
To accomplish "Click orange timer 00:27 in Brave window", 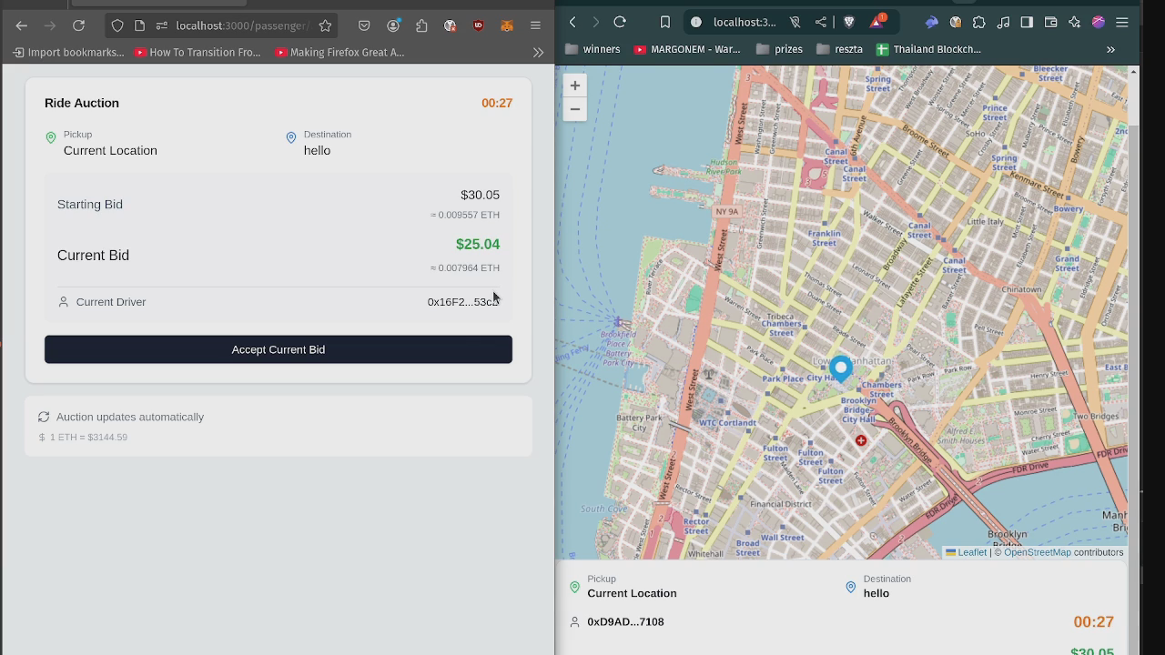I will click(1093, 622).
